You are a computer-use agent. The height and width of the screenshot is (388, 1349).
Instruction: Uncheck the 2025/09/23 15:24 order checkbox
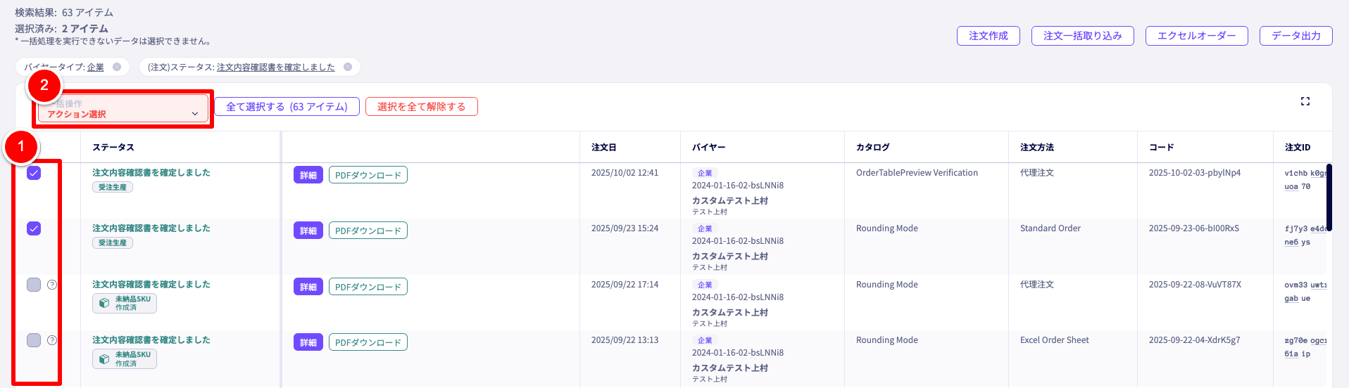click(34, 228)
